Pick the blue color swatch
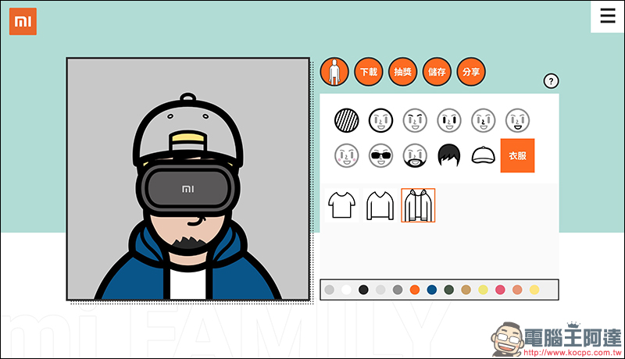Screen dimensions: 625x359 (x=432, y=290)
